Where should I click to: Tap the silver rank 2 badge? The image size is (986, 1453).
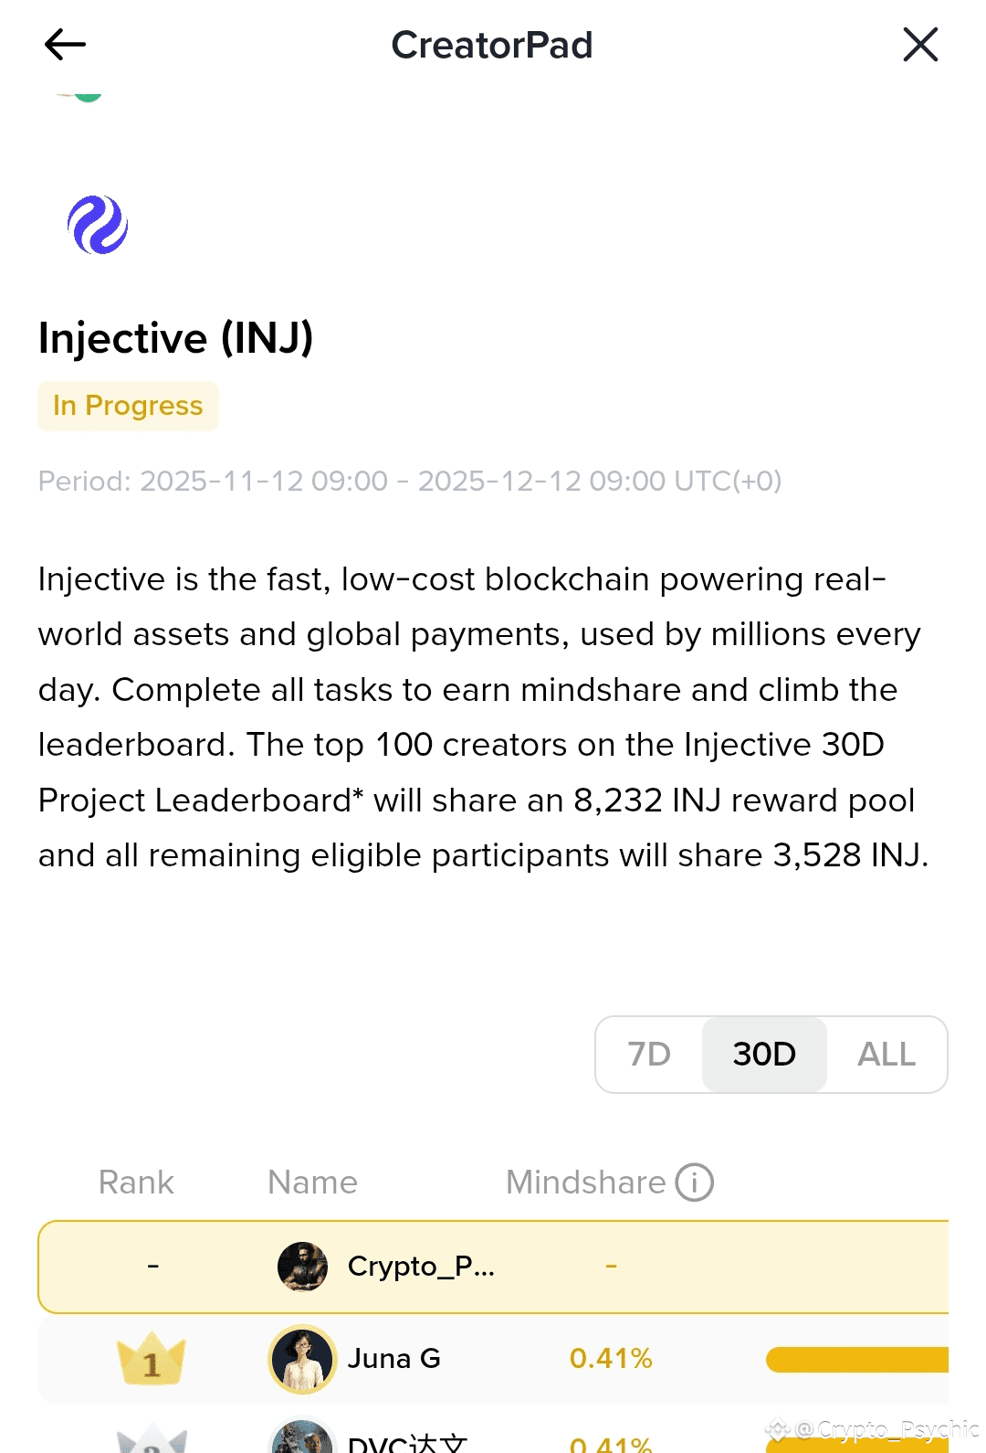pos(152,1440)
